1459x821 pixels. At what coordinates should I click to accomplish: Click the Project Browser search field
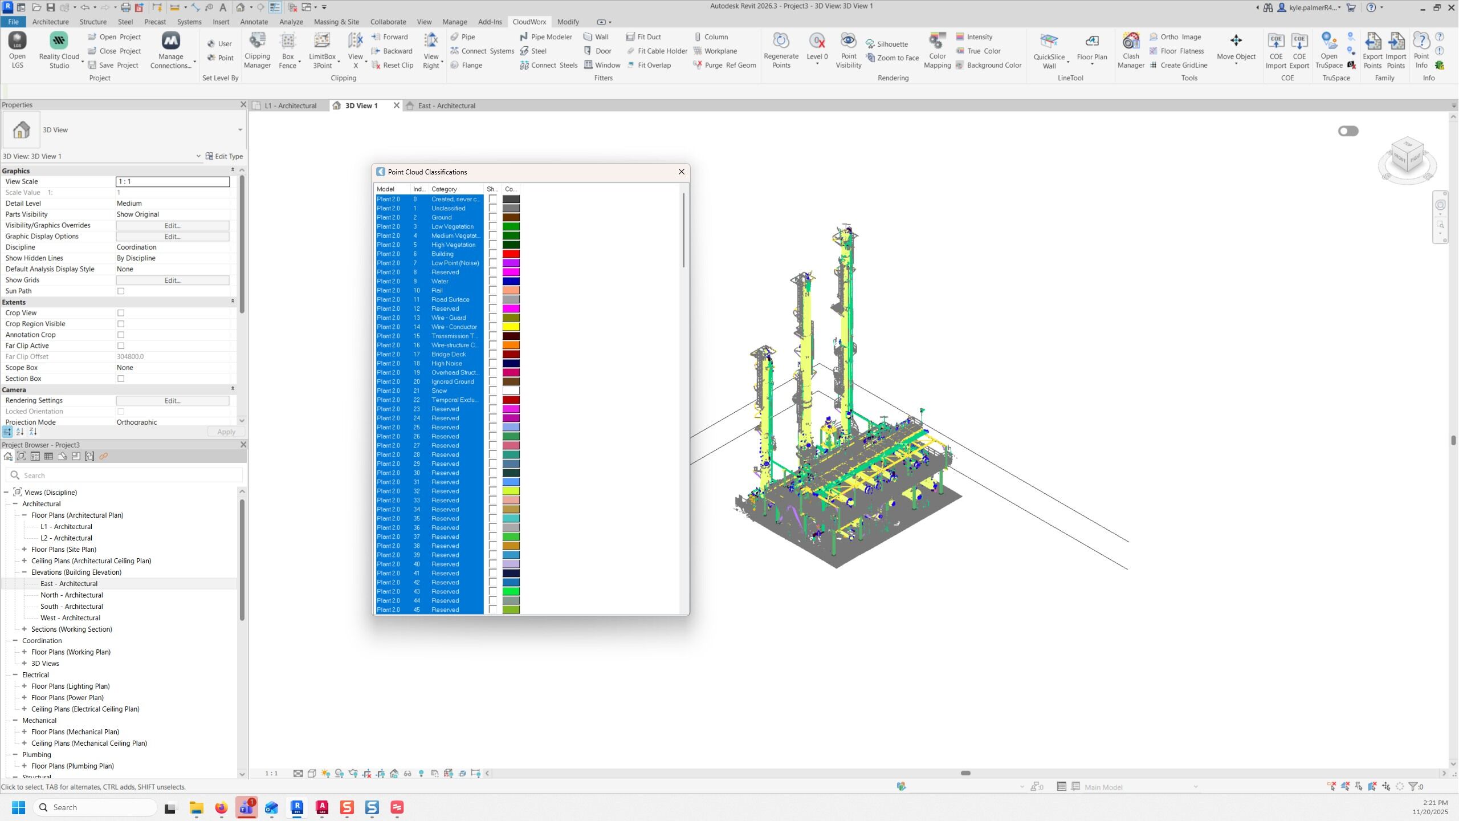coord(125,475)
